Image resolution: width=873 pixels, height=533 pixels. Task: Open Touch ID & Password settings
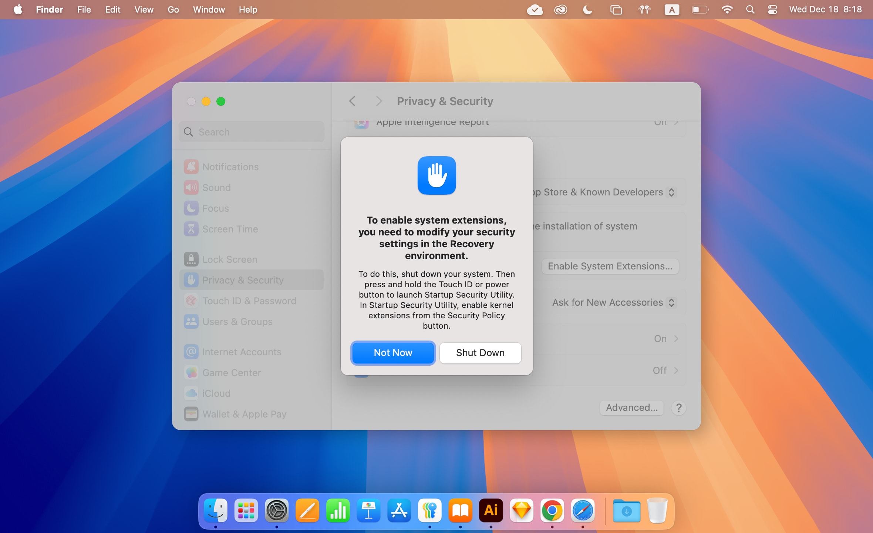click(249, 301)
